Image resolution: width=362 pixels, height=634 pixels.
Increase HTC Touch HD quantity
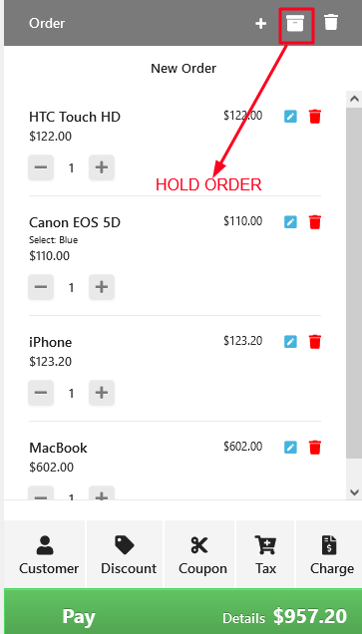click(x=102, y=167)
